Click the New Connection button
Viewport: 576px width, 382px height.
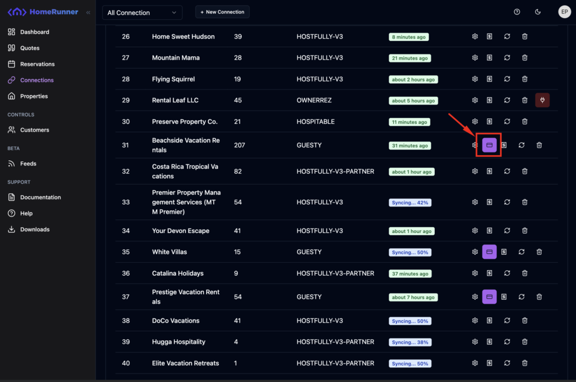(222, 12)
